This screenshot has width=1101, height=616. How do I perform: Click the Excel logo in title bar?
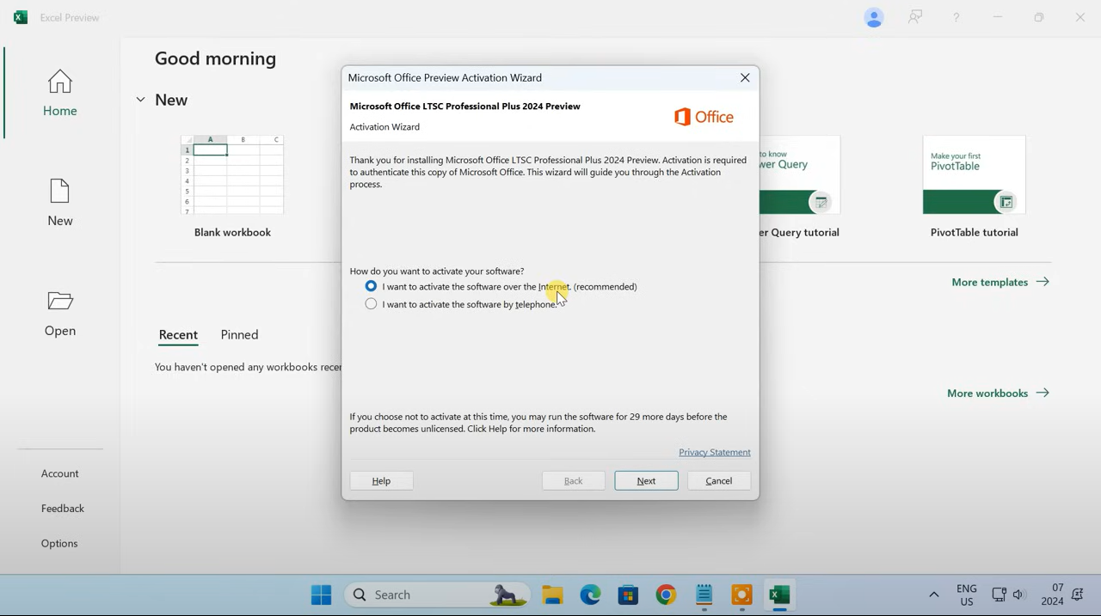(21, 17)
